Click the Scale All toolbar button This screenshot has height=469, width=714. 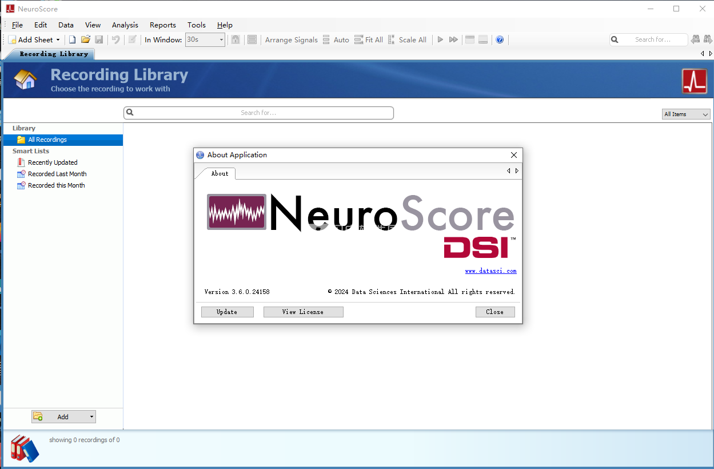[408, 39]
